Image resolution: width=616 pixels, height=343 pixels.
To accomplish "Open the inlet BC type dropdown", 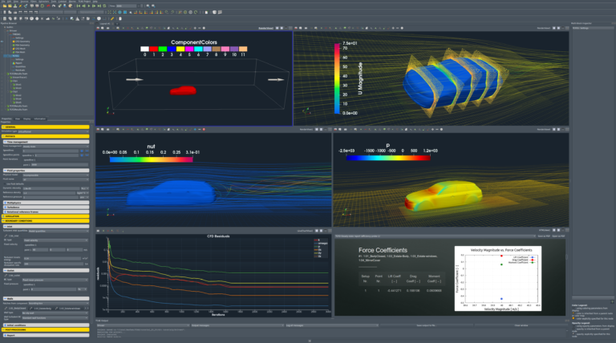I will pyautogui.click(x=56, y=240).
